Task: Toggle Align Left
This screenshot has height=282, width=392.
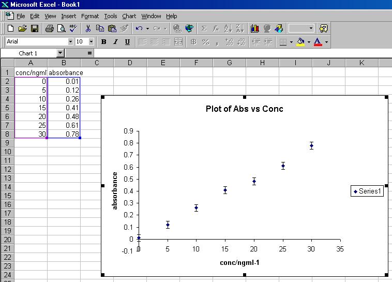Action: click(x=142, y=42)
